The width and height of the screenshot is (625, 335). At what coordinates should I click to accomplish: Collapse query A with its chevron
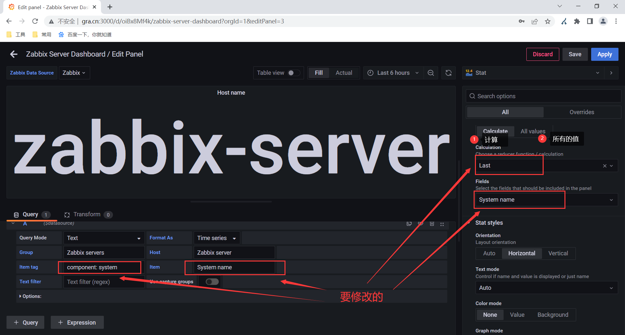point(13,223)
